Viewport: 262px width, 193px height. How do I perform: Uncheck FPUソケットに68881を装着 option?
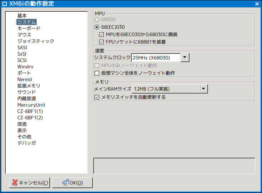101,42
